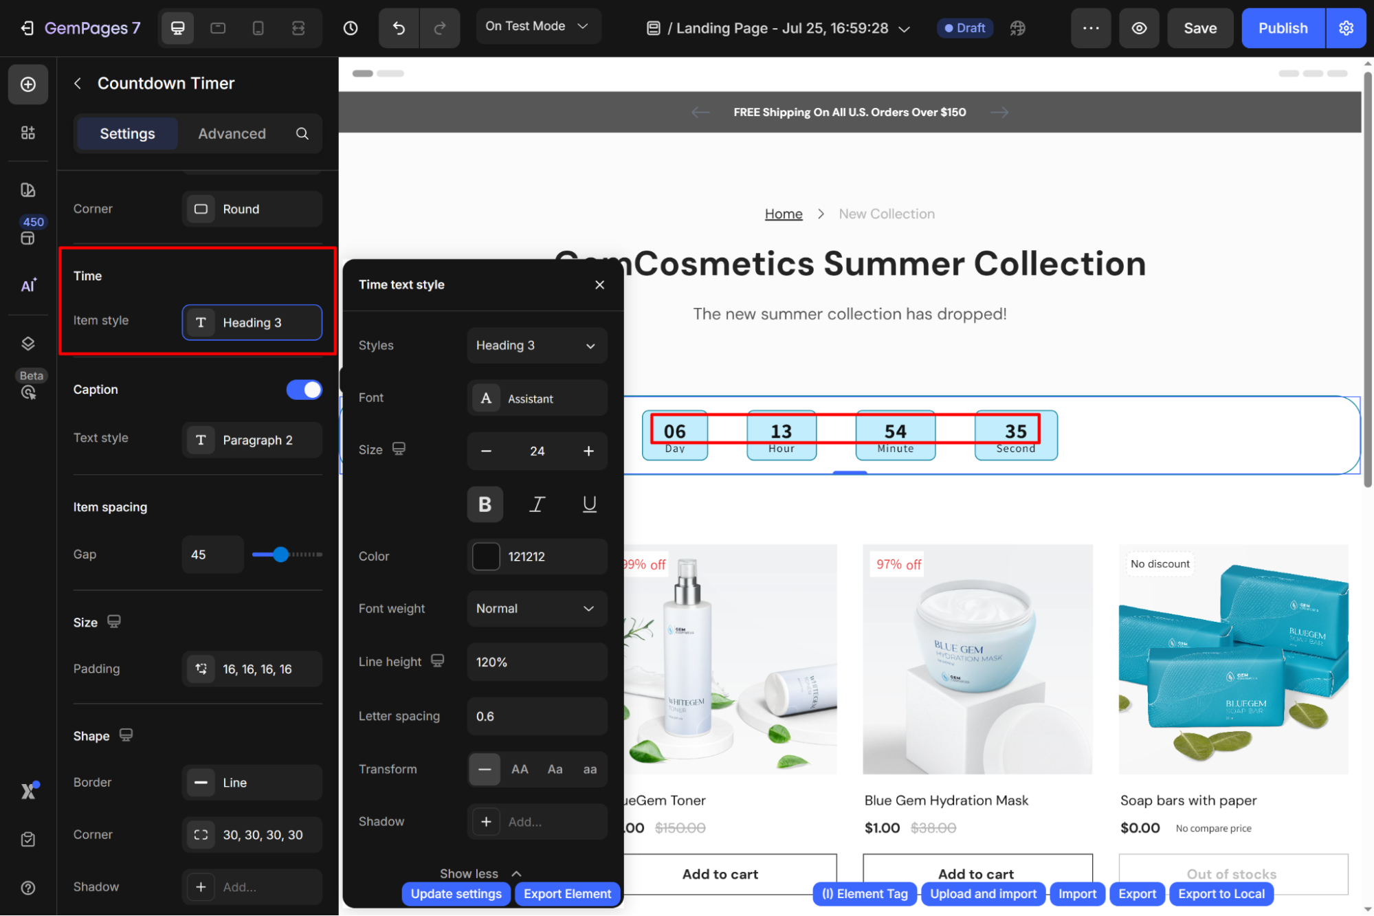Image resolution: width=1374 pixels, height=916 pixels.
Task: Open the Styles Heading 3 dropdown
Action: pos(537,346)
